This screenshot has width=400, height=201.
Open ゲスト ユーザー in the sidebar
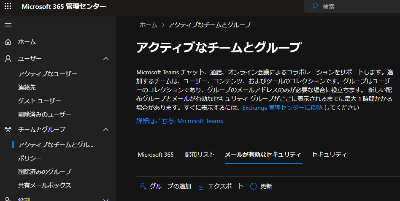click(x=39, y=101)
